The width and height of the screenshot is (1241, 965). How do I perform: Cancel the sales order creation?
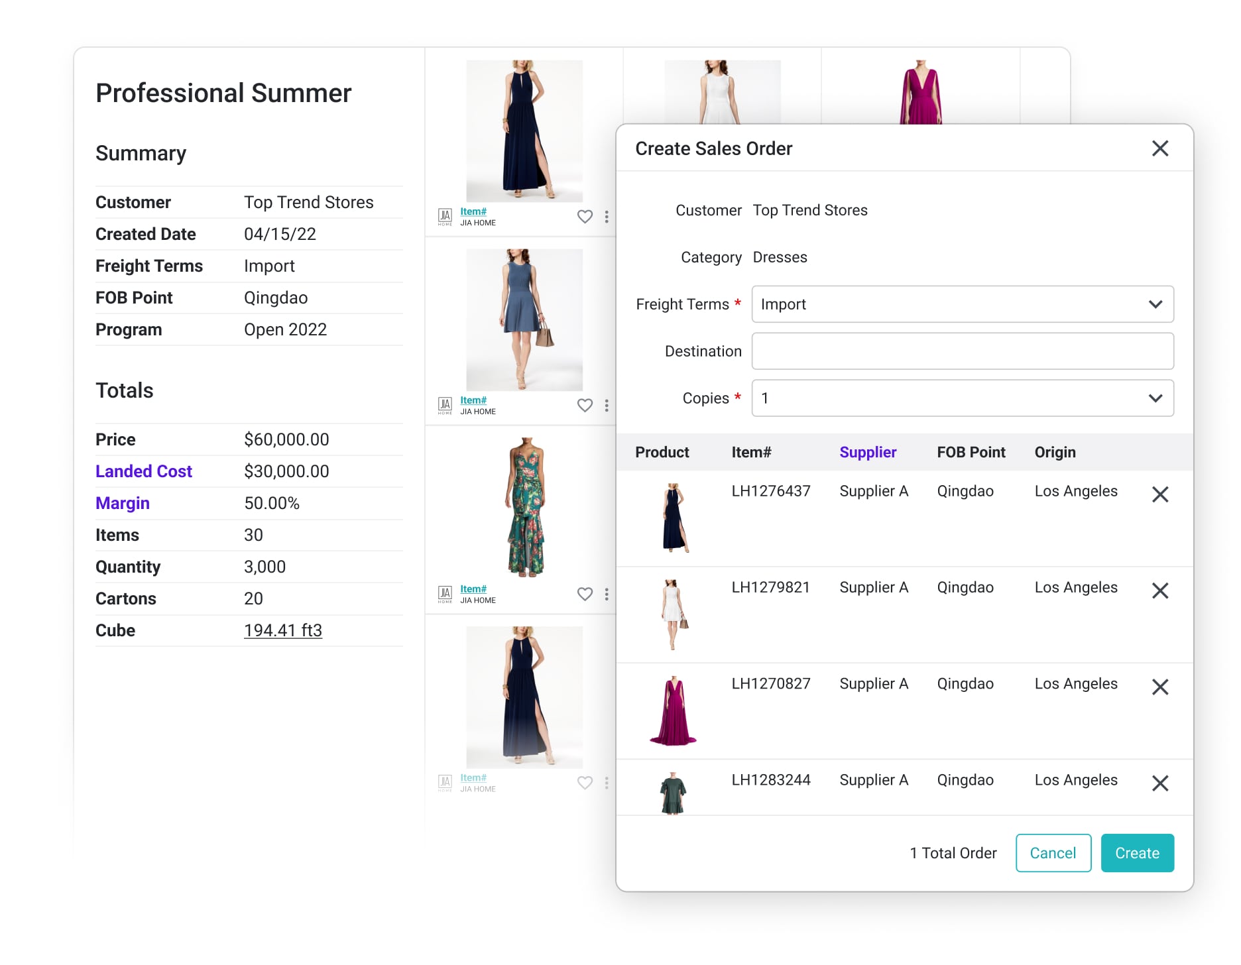1053,853
